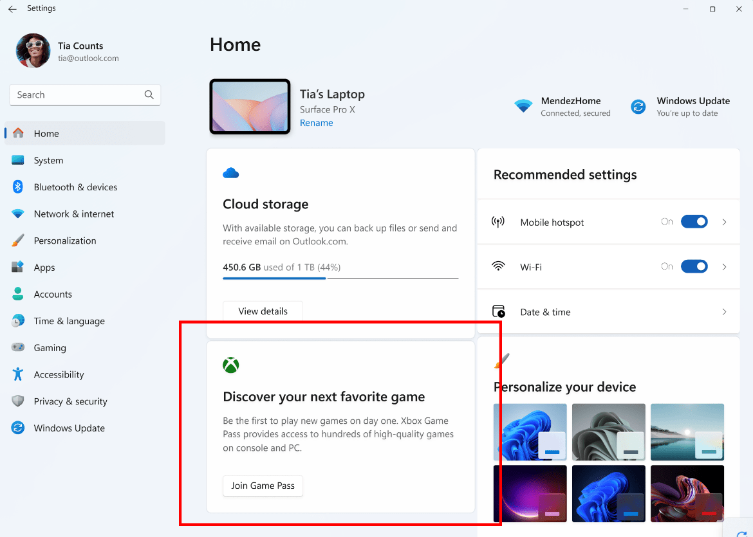This screenshot has height=537, width=753.
Task: Click the Accessibility figure icon
Action: pyautogui.click(x=18, y=374)
